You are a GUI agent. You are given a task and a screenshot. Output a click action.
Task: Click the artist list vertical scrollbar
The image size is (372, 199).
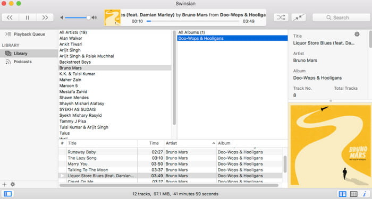[x=174, y=78]
